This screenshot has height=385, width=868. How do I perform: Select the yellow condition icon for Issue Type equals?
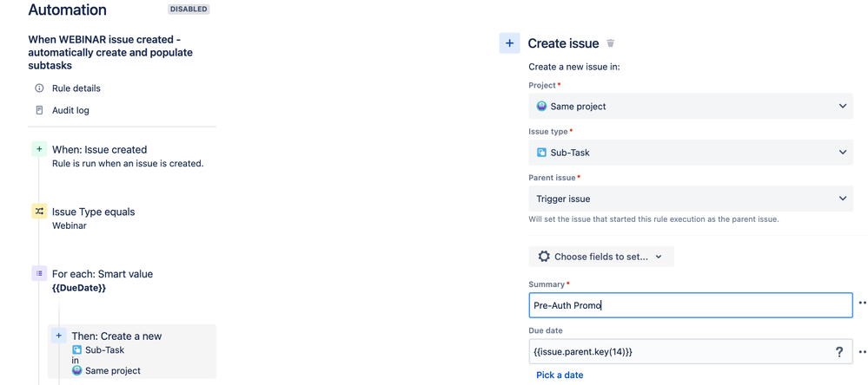coord(39,212)
